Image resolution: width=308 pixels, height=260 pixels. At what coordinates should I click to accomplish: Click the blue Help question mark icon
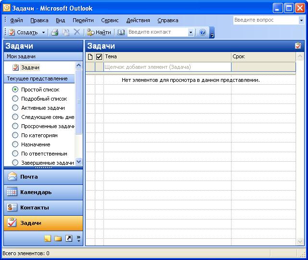pyautogui.click(x=203, y=32)
